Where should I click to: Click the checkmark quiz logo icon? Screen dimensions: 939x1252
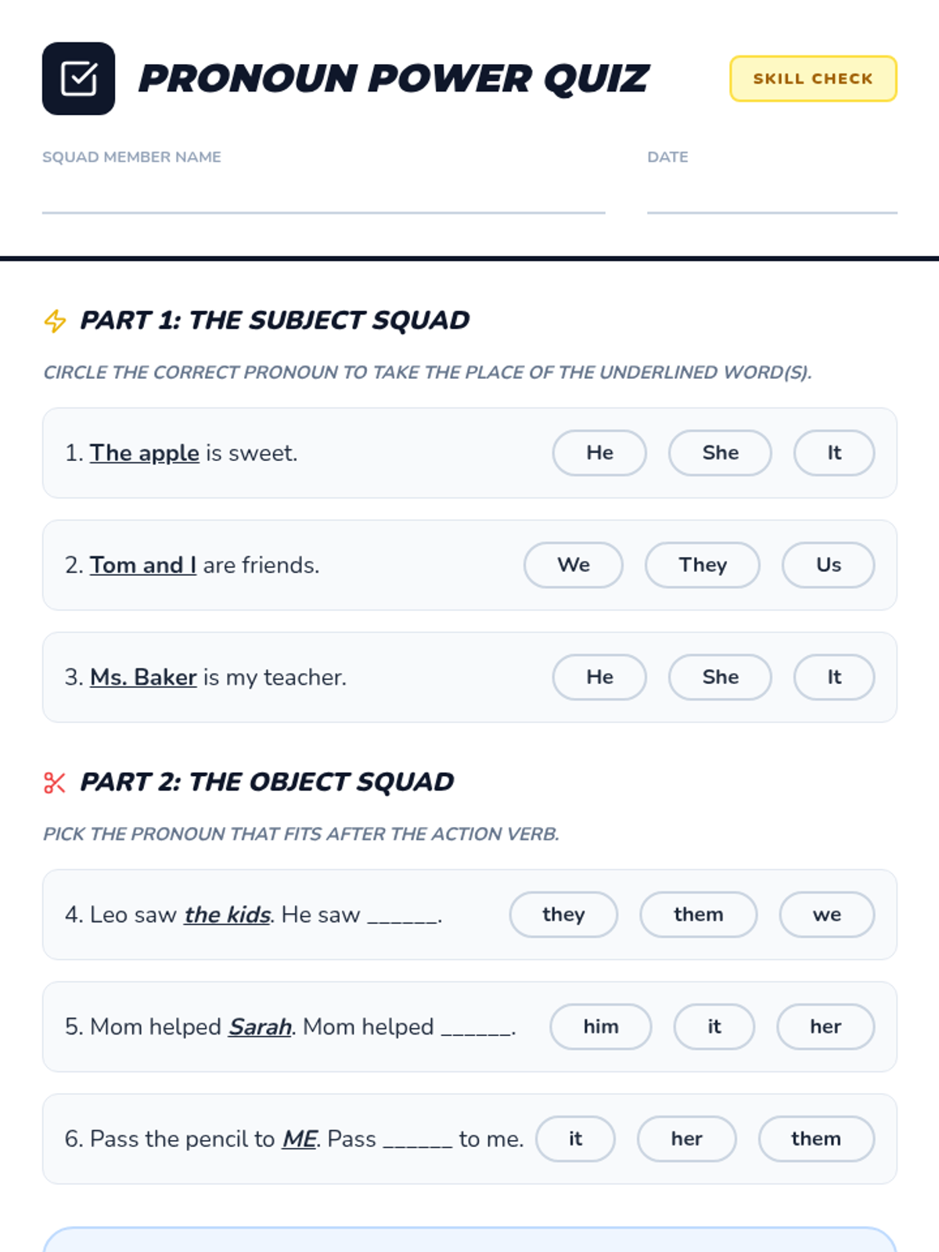[x=78, y=78]
